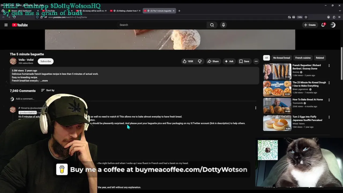
Task: Click the '3.5M views 2 years ago' text
Action: 24,70
